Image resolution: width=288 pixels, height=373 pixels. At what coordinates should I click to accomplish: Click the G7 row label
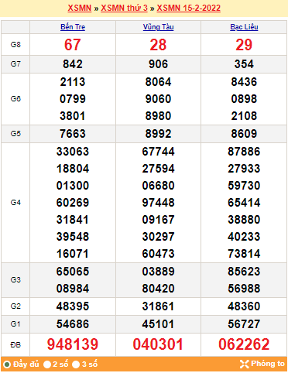[x=15, y=64]
